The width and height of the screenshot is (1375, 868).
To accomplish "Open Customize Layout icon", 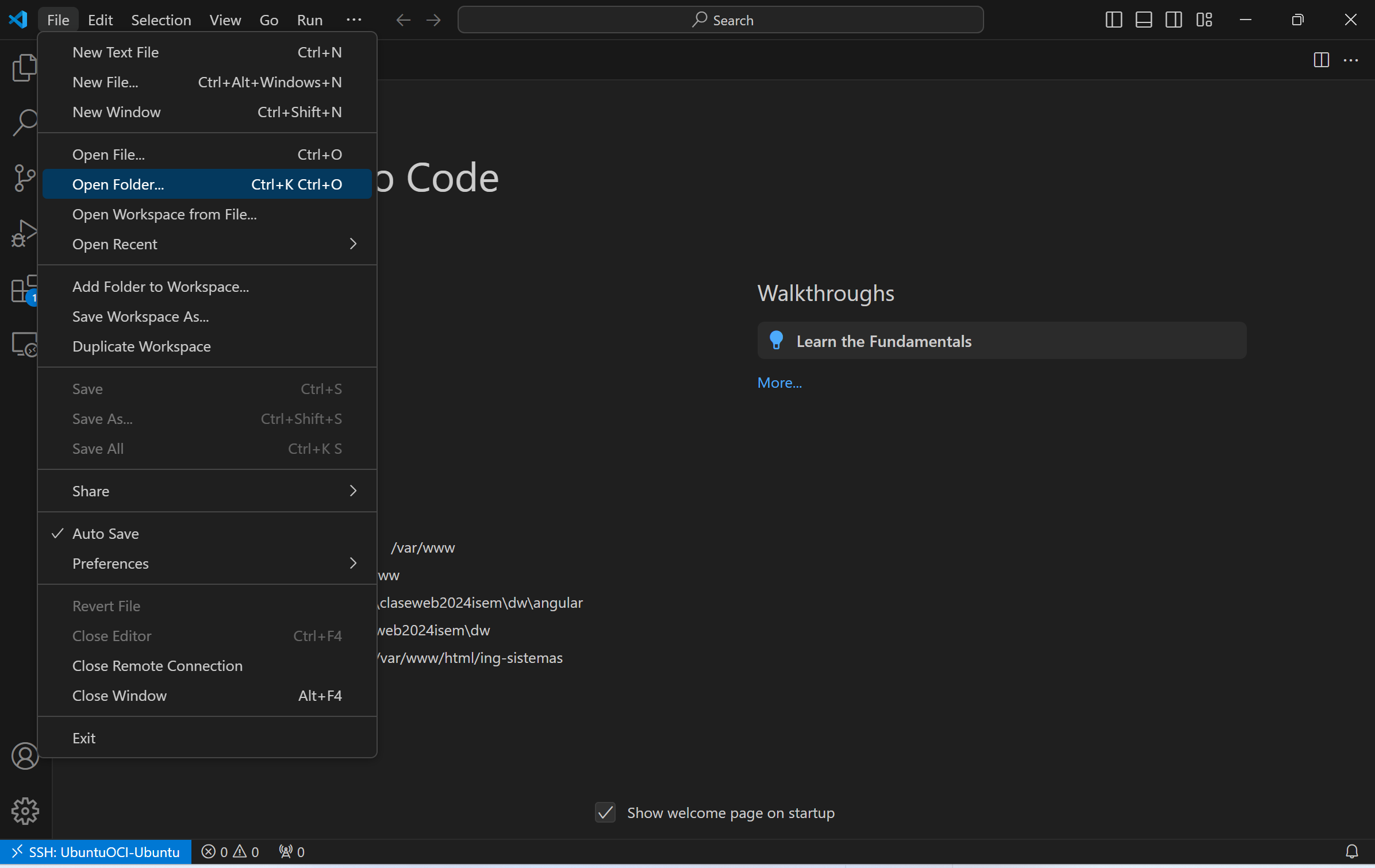I will point(1204,20).
